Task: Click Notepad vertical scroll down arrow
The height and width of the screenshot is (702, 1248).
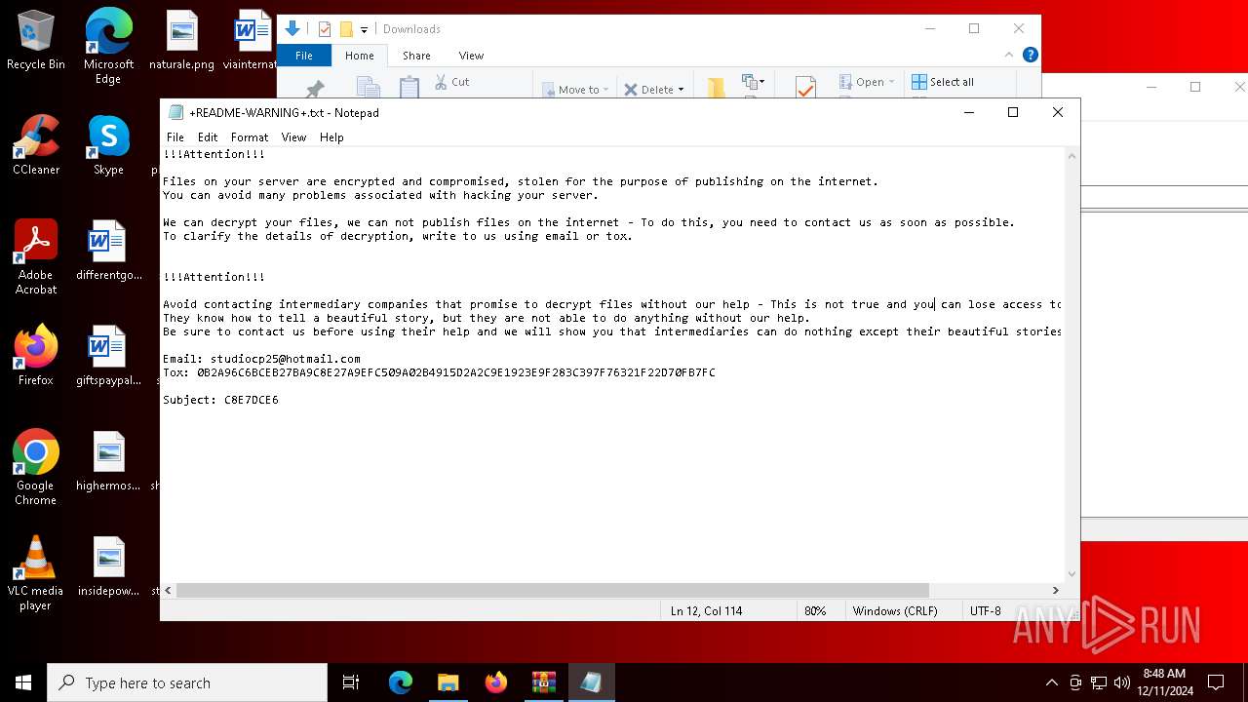Action: pyautogui.click(x=1072, y=574)
